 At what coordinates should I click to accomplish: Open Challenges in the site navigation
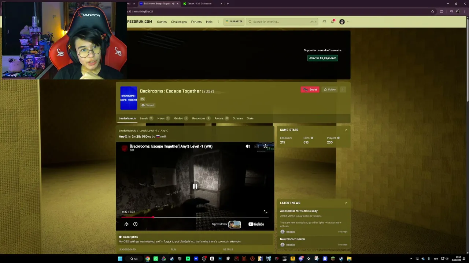click(179, 22)
